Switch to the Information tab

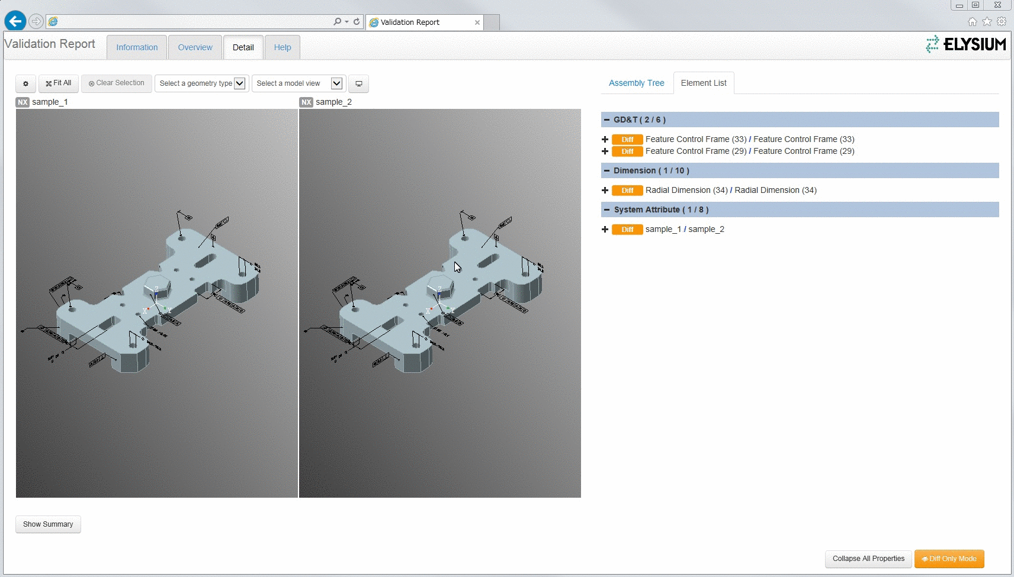[x=137, y=47]
